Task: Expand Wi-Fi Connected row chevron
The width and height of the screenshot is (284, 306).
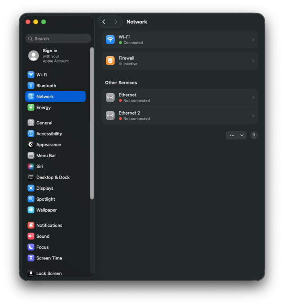Action: tap(253, 40)
